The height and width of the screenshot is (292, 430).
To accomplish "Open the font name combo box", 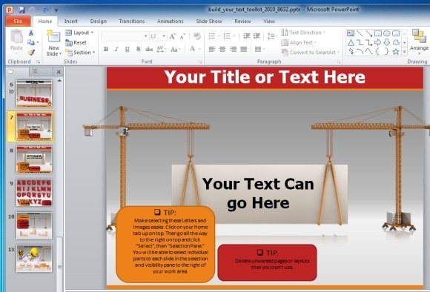I will pos(125,36).
